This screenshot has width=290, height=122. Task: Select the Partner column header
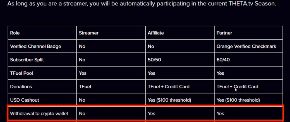[x=248, y=33]
